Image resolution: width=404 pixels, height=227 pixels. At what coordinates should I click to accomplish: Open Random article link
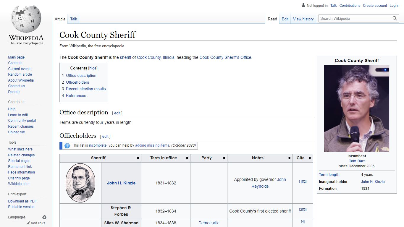[x=20, y=74]
